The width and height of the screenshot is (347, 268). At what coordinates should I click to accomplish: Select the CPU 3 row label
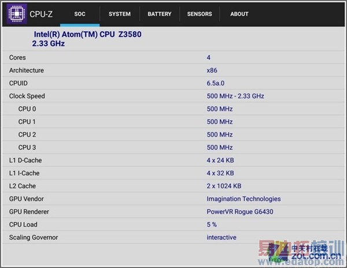27,148
